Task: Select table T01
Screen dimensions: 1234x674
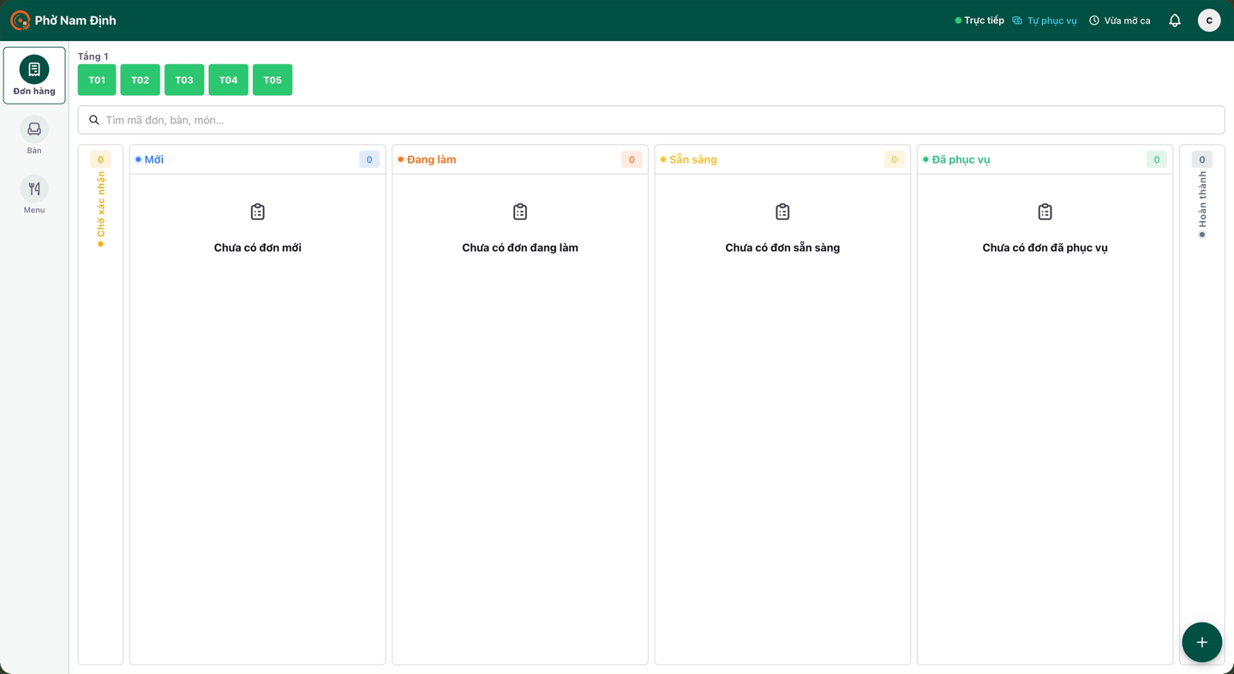Action: 97,80
